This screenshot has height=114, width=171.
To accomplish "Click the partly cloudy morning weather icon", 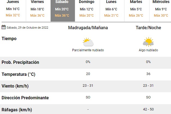I will pos(88,42).
